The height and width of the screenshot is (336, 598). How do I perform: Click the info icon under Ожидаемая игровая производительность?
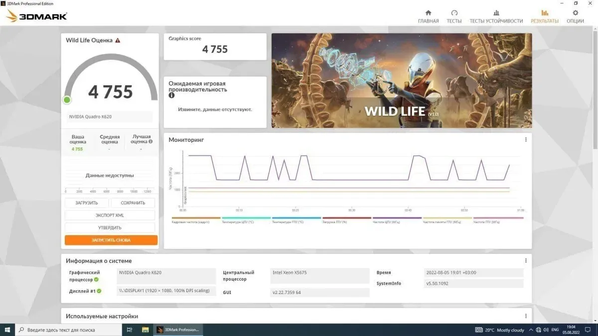point(171,95)
